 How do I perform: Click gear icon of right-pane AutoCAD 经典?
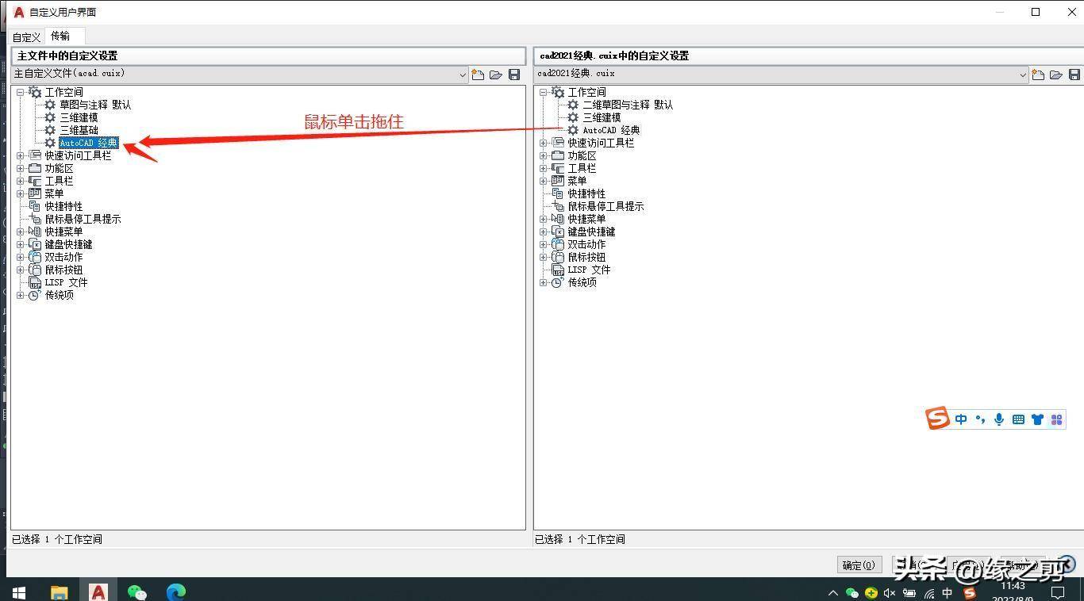573,130
